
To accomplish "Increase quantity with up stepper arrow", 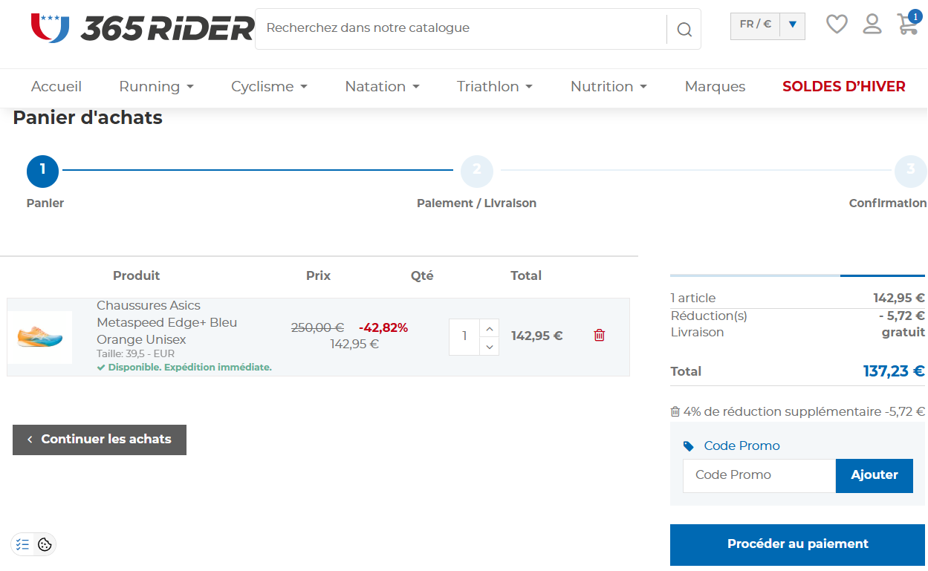I will point(489,327).
